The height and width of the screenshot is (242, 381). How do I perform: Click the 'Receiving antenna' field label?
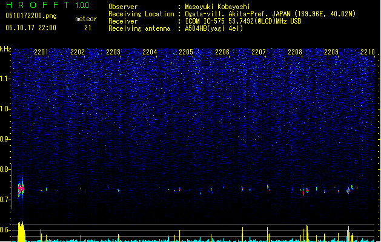pos(139,28)
